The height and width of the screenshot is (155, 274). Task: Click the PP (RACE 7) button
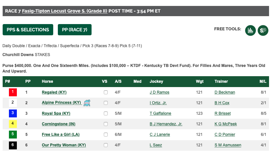(75, 30)
